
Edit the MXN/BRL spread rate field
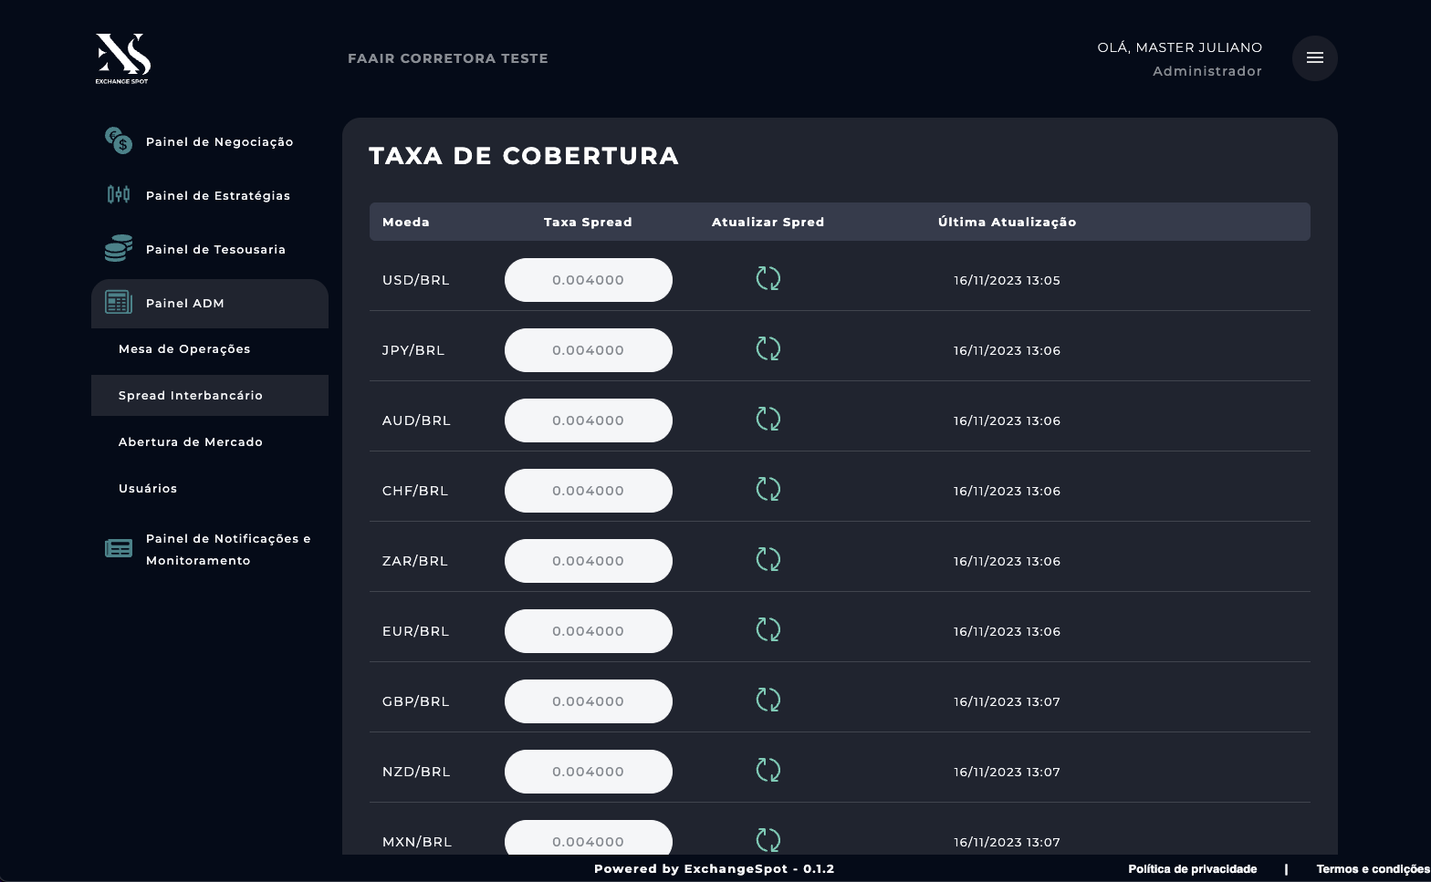[x=589, y=837]
